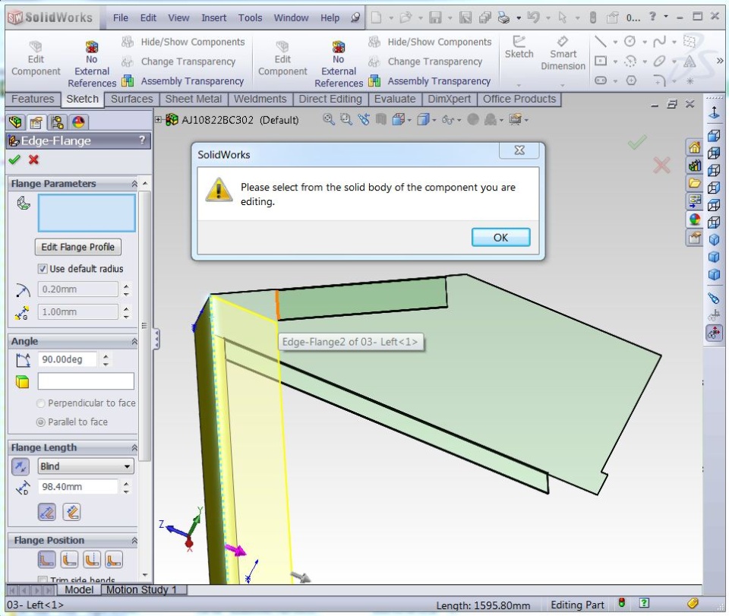The image size is (729, 616).
Task: Select Bend from Virtual Sharp position
Action: click(114, 560)
